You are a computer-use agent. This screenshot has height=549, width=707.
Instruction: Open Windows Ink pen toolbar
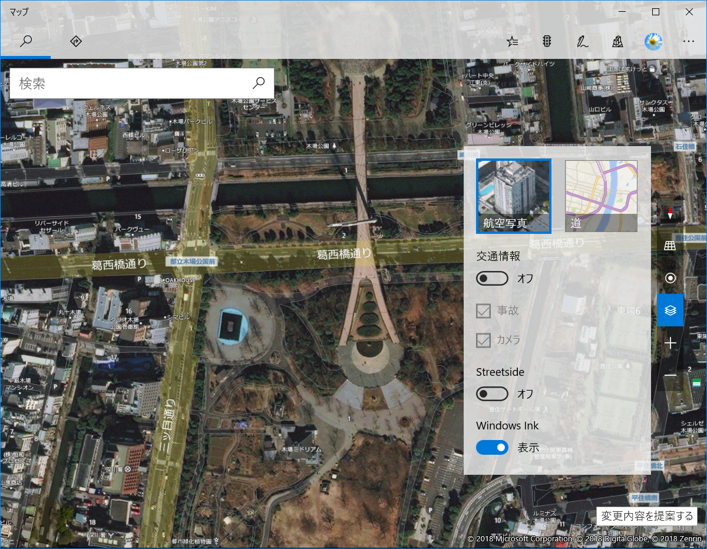(x=582, y=41)
